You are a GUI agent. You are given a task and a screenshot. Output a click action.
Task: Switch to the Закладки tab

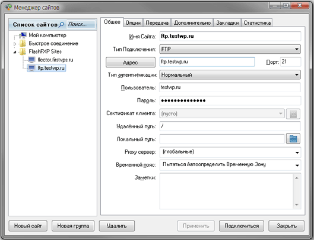[x=227, y=23]
